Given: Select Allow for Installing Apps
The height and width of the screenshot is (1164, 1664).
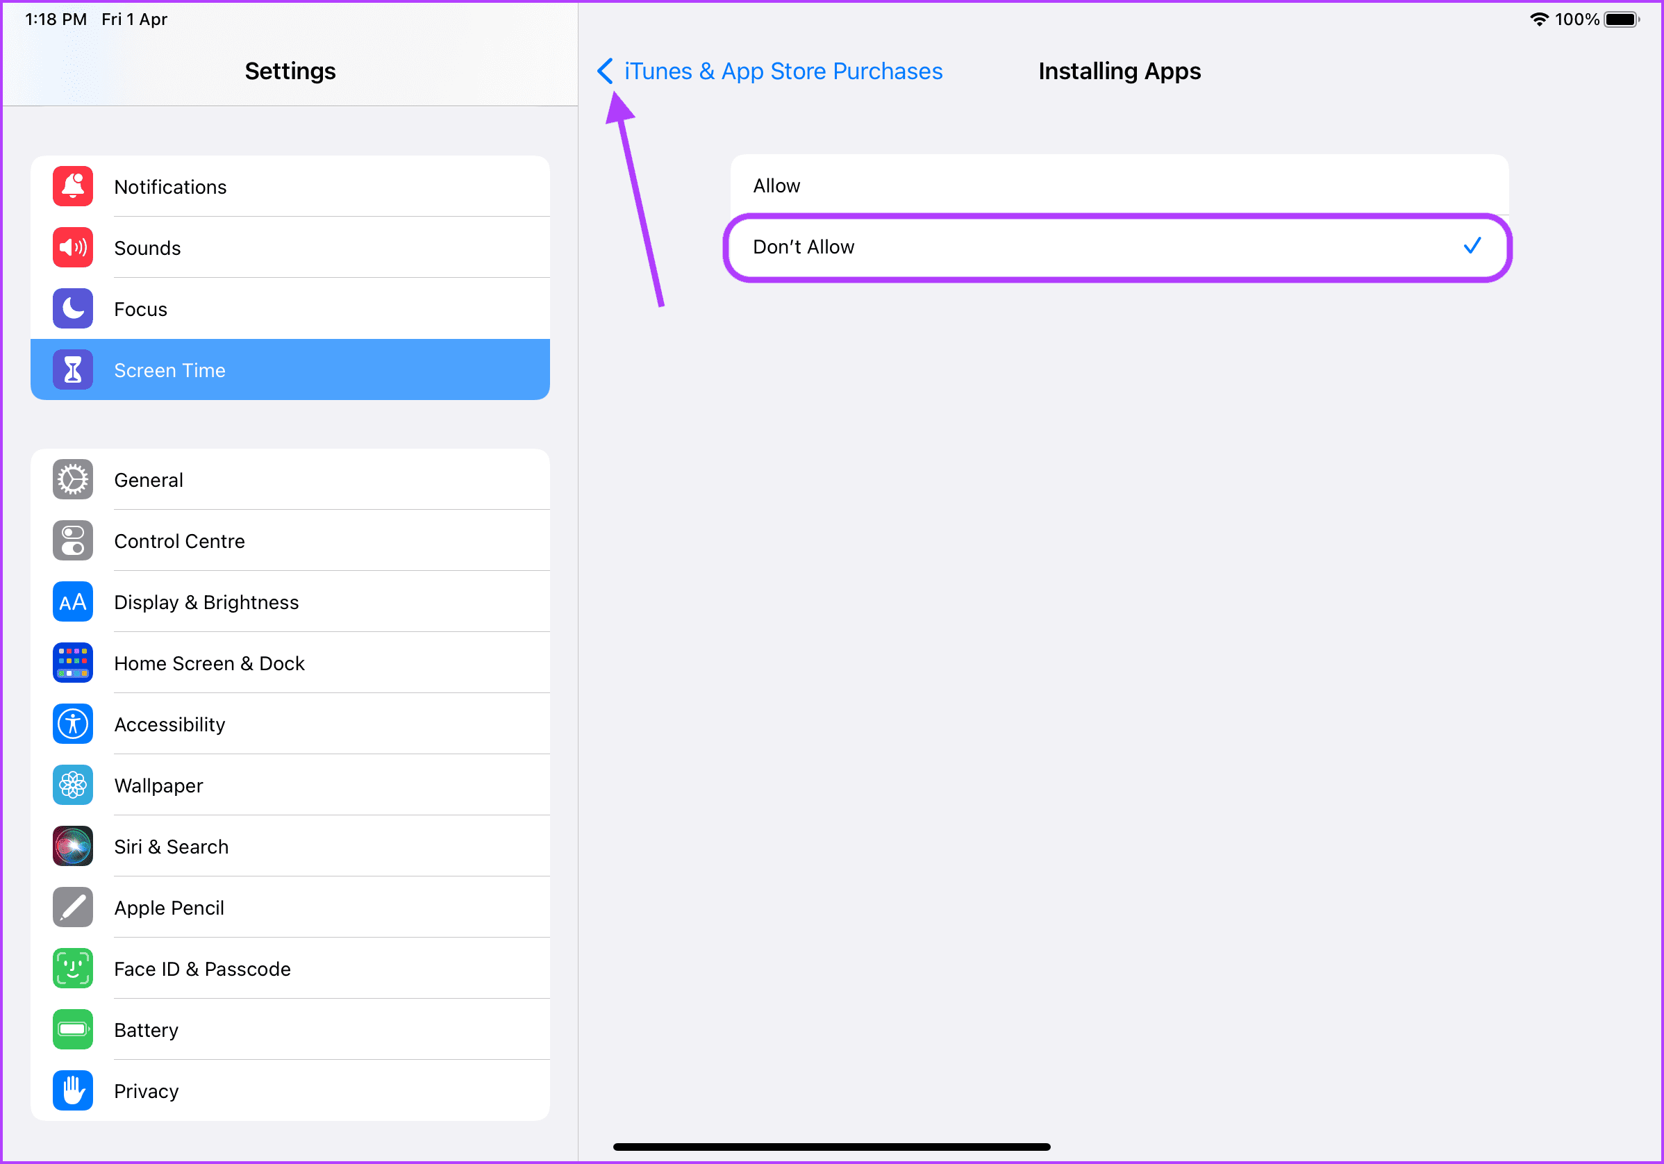Looking at the screenshot, I should 1117,186.
